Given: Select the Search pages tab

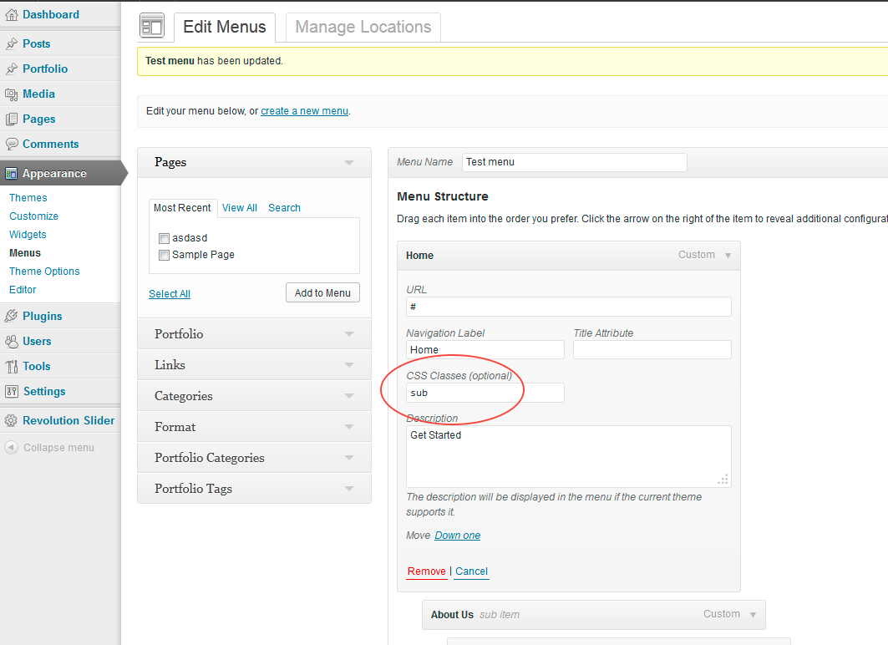Looking at the screenshot, I should 284,208.
